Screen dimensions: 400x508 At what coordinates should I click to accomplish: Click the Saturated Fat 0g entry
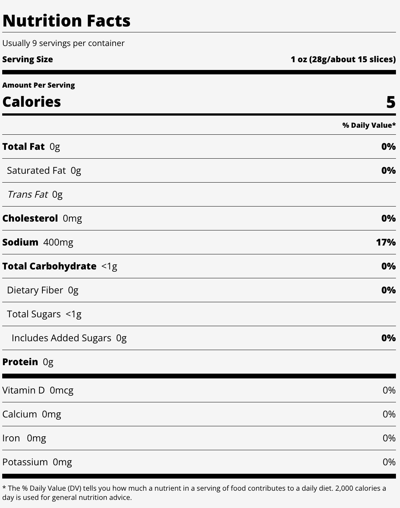[x=44, y=170]
